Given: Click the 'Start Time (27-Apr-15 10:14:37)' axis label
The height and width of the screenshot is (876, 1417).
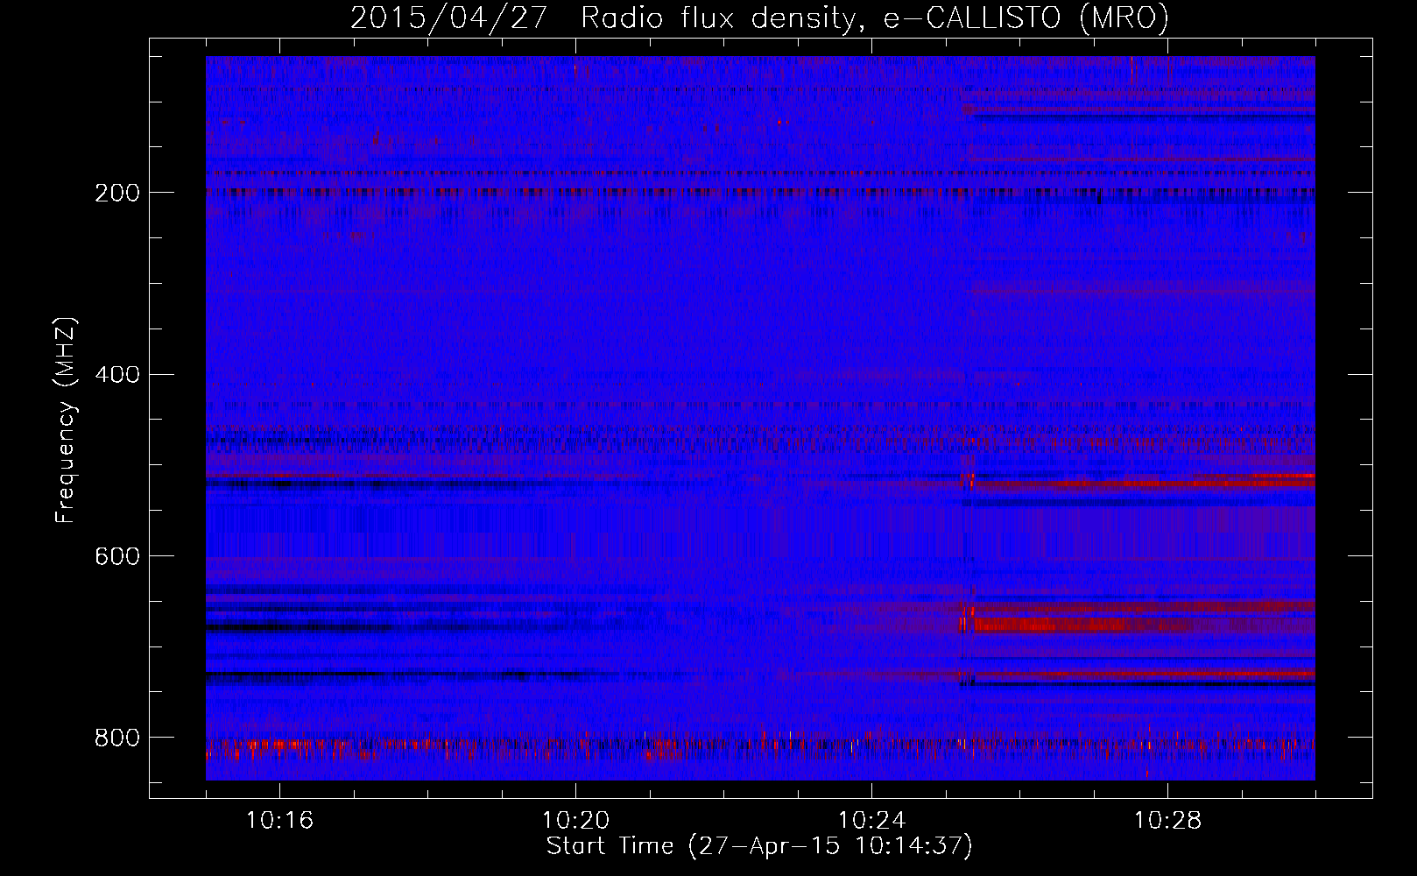Looking at the screenshot, I should pyautogui.click(x=759, y=846).
